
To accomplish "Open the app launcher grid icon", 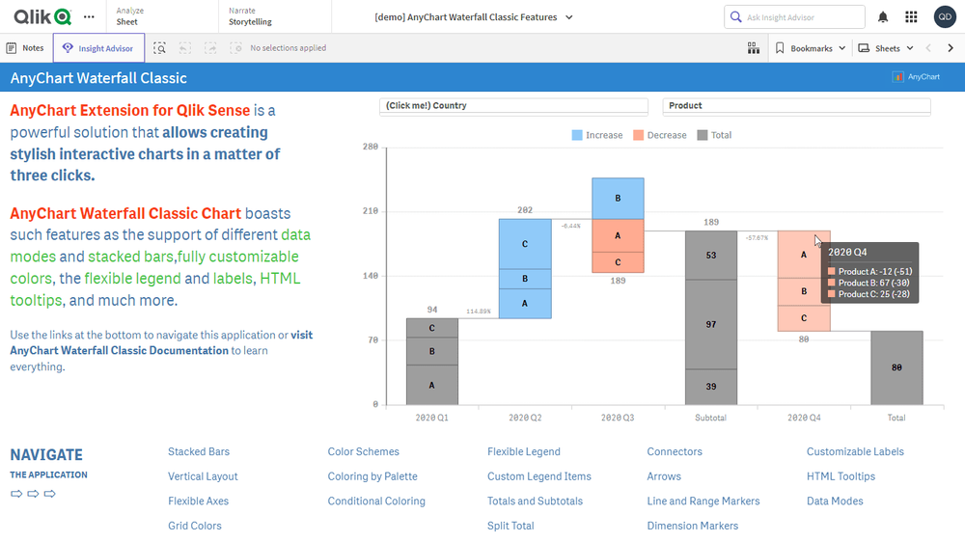I will [x=911, y=17].
